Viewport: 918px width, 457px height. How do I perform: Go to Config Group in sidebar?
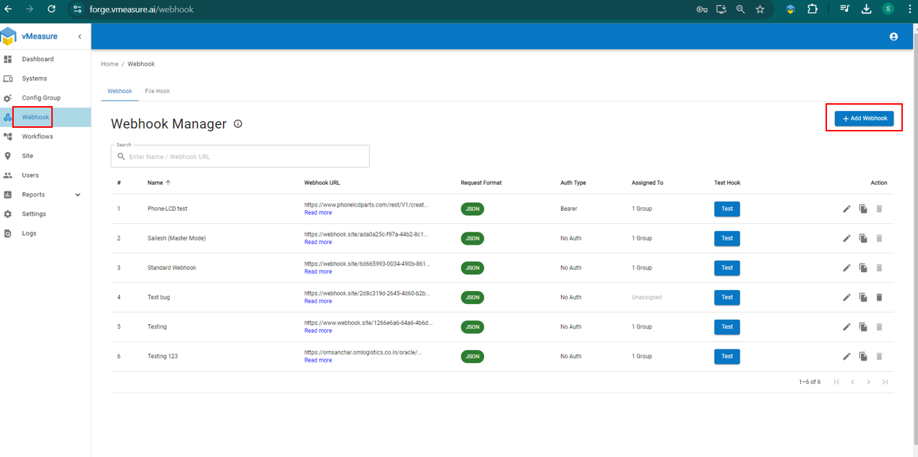(41, 98)
